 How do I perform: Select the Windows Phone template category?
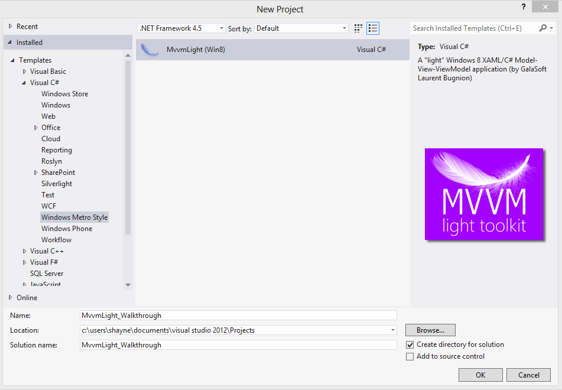(67, 229)
